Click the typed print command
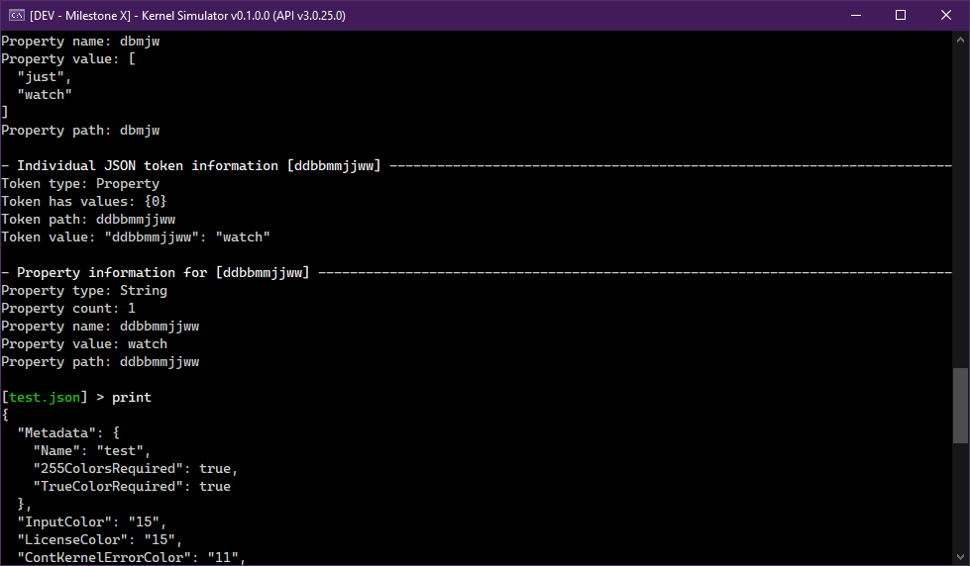The height and width of the screenshot is (566, 970). click(131, 398)
